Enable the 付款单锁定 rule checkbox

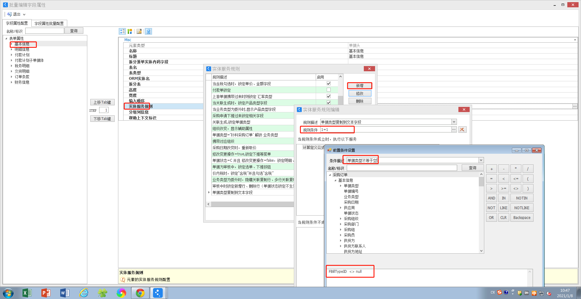point(329,90)
